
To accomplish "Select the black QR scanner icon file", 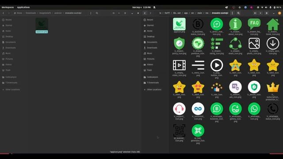I will [179, 131].
